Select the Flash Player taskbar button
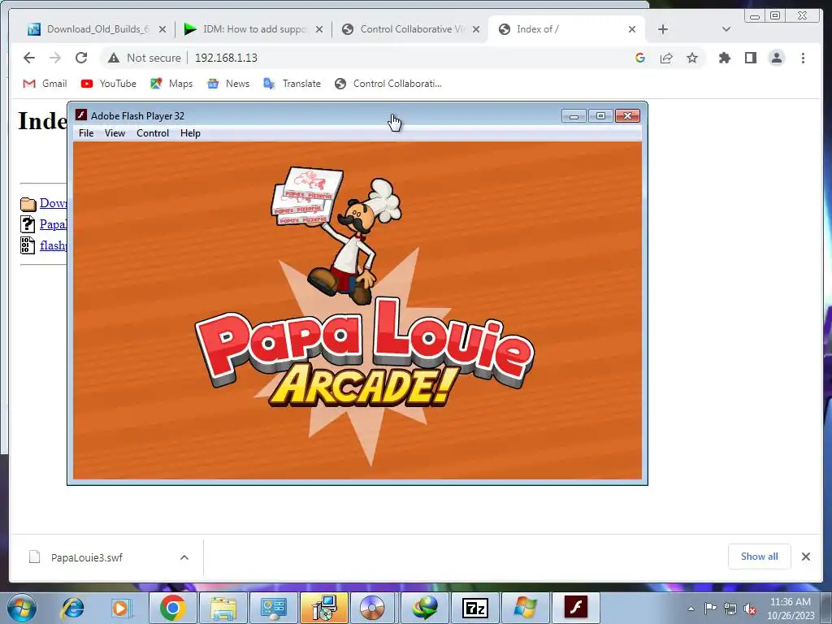This screenshot has width=832, height=624. 576,608
